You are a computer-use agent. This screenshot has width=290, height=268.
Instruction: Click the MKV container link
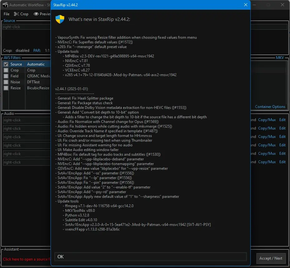pyautogui.click(x=280, y=57)
